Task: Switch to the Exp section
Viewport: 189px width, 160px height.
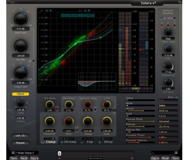Action: (90, 142)
